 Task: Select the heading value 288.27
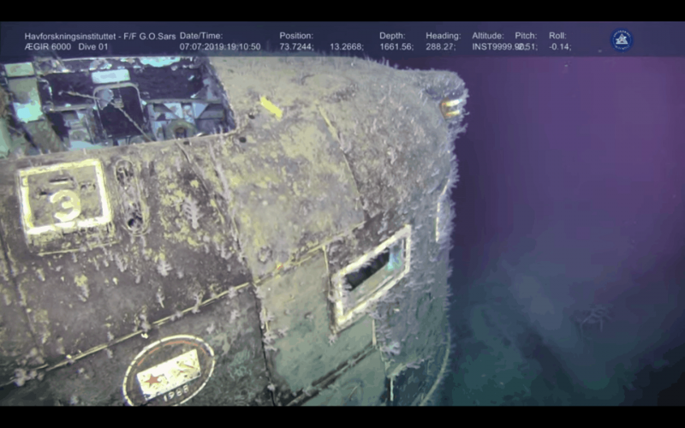point(442,47)
